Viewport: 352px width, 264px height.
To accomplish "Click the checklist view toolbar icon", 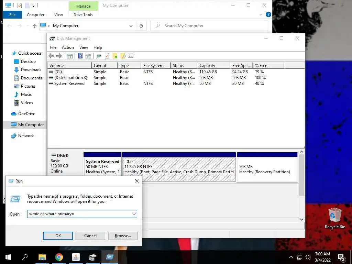I will coord(131,56).
